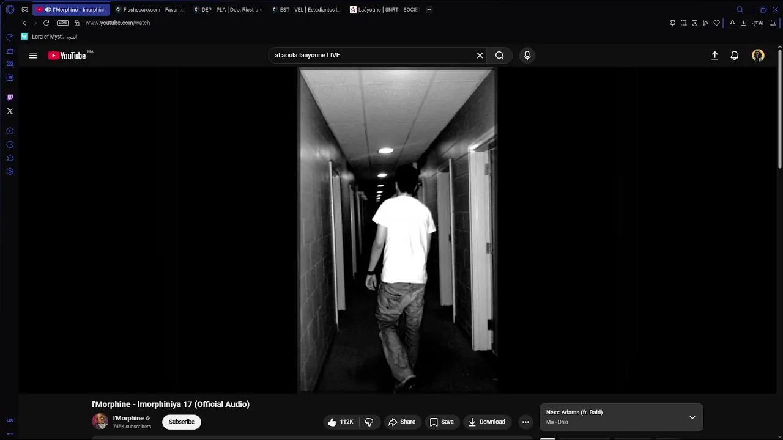Image resolution: width=783 pixels, height=440 pixels.
Task: Open Extensions cube icon in sidebar
Action: 10,158
